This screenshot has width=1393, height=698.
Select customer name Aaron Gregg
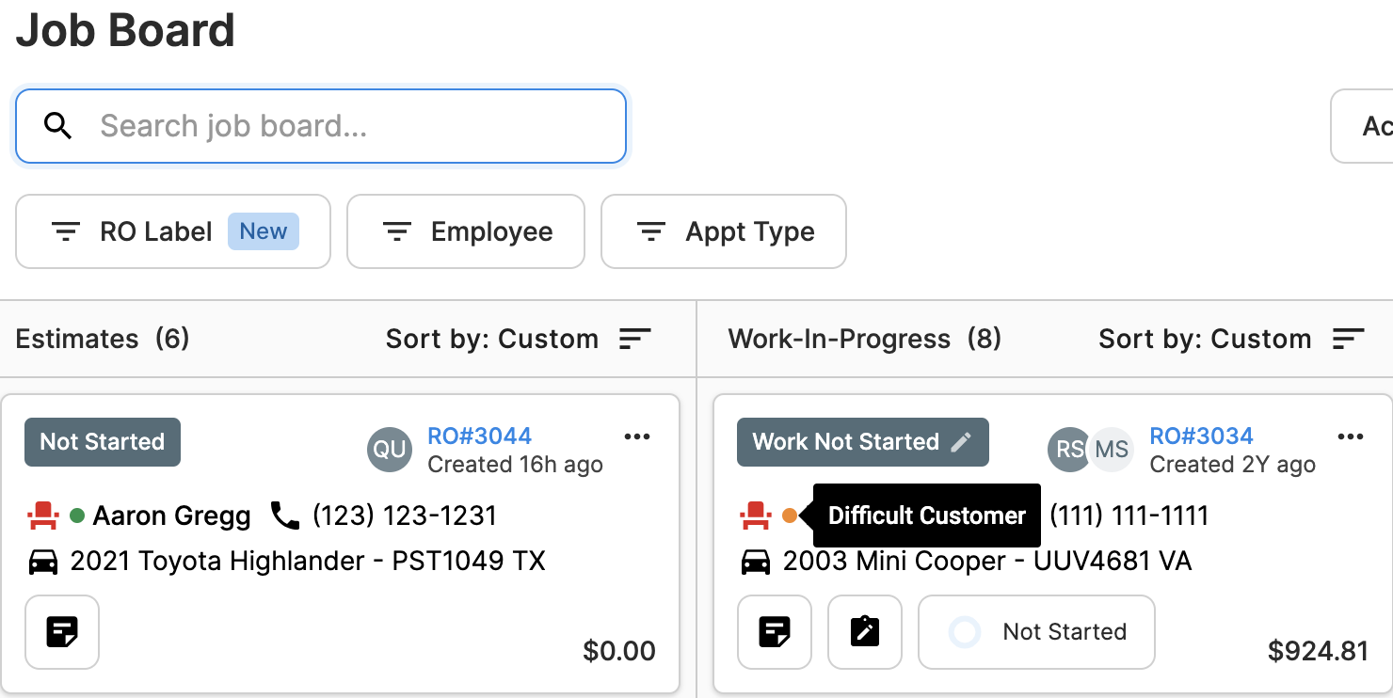172,516
